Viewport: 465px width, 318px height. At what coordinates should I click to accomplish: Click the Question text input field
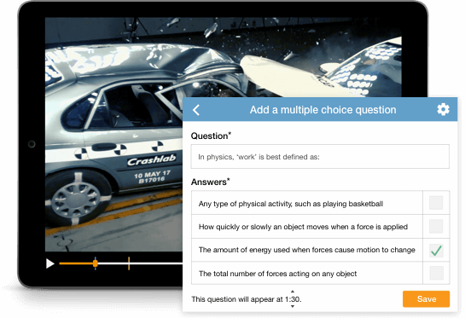click(320, 157)
